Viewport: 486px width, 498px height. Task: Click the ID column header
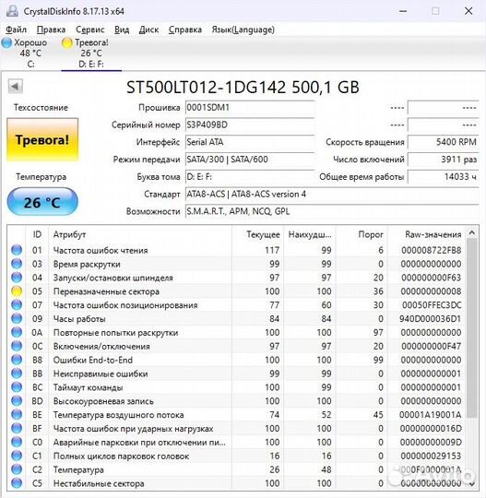pyautogui.click(x=37, y=234)
